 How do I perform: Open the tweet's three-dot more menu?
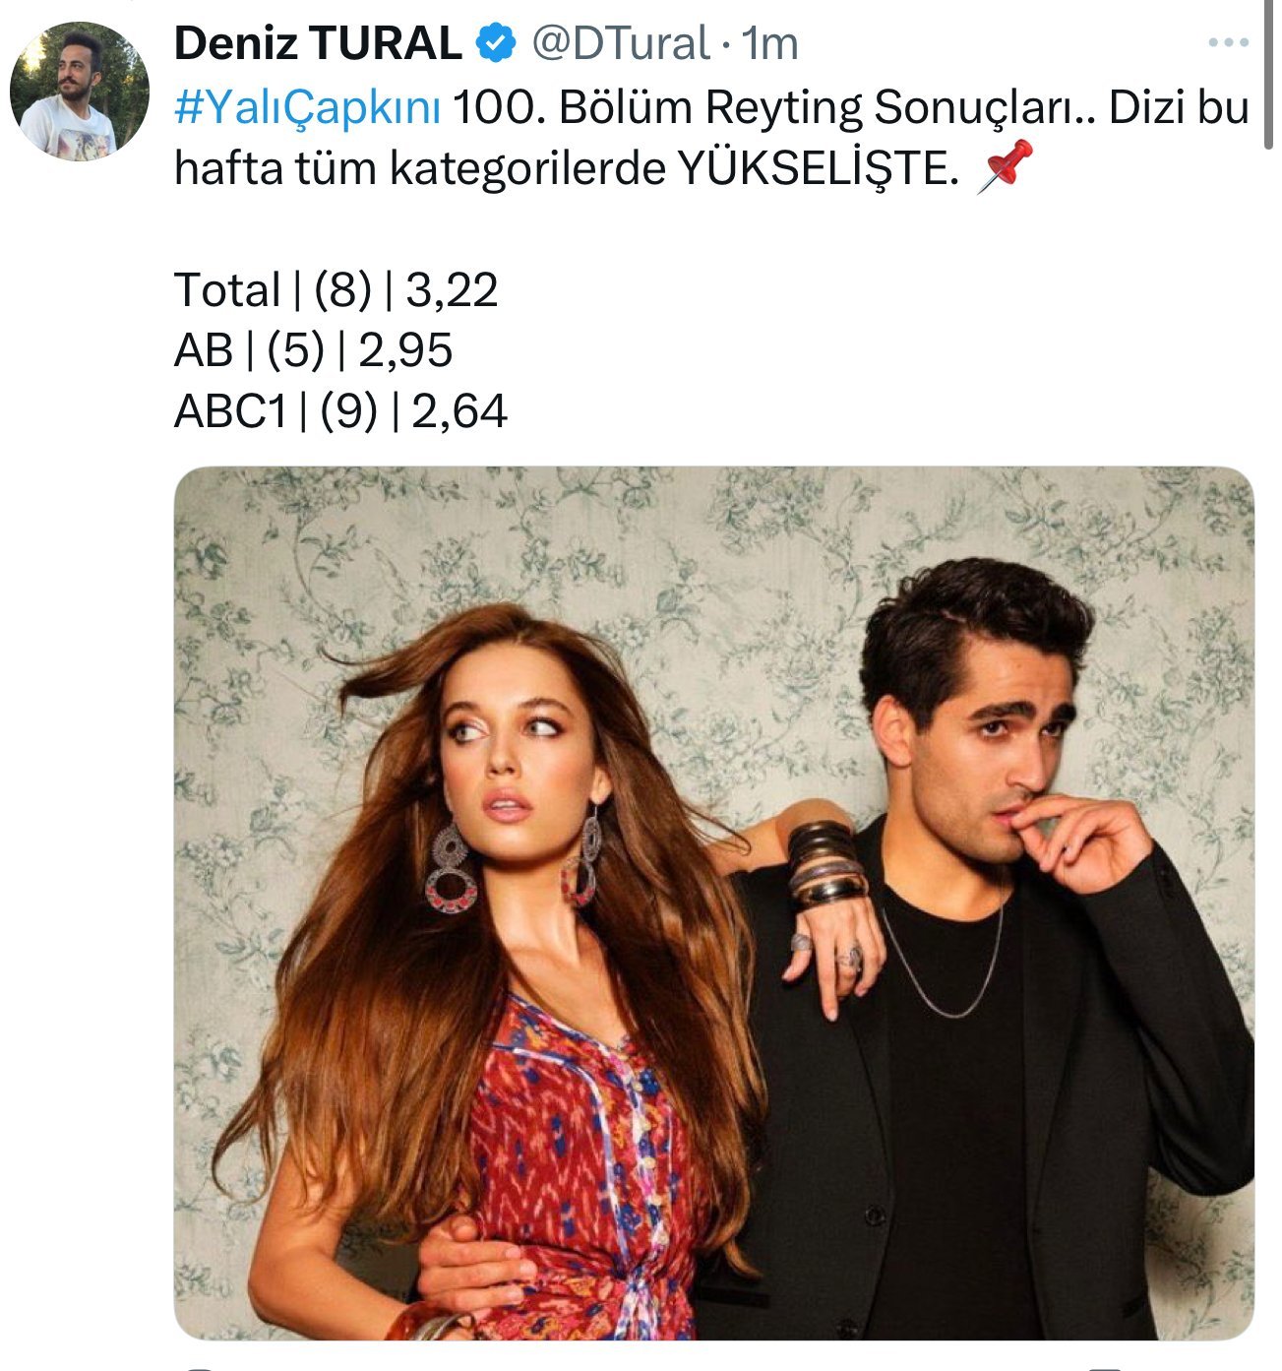point(1228,43)
